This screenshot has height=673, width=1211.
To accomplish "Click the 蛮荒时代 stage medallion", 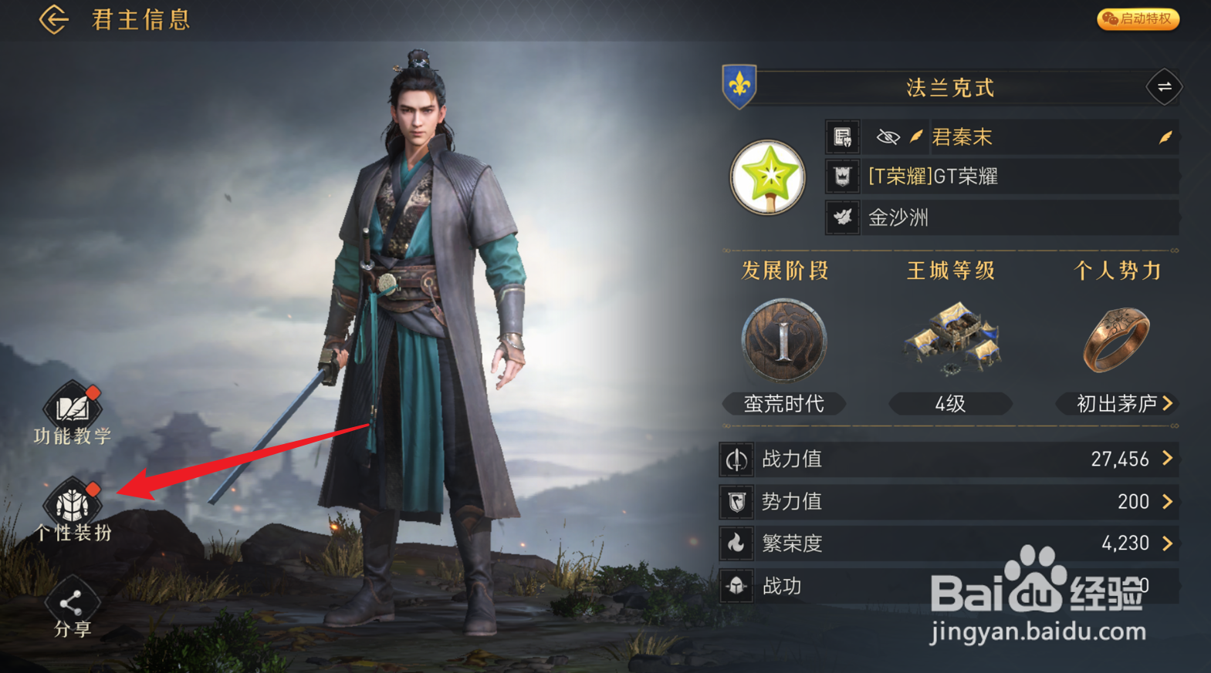I will (784, 340).
